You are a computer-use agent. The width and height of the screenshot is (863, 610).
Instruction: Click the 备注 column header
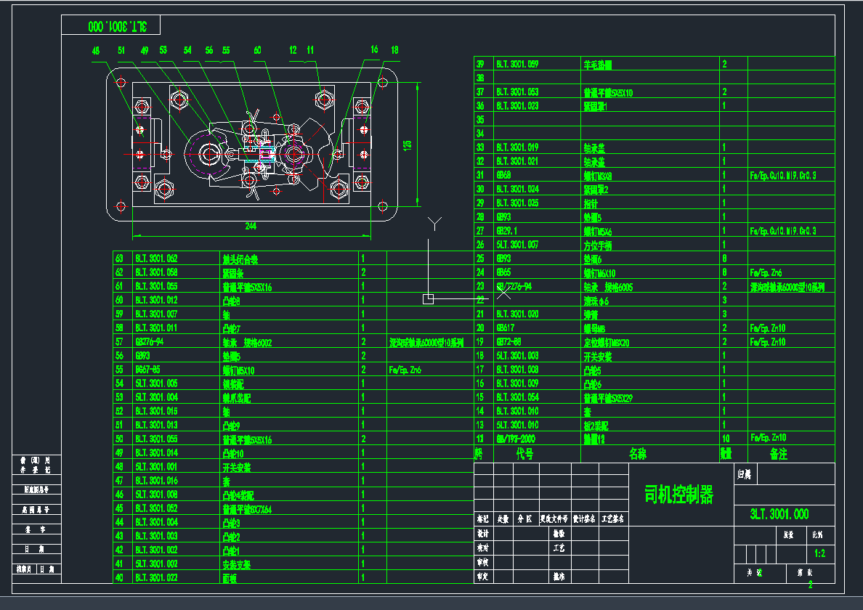[x=778, y=454]
